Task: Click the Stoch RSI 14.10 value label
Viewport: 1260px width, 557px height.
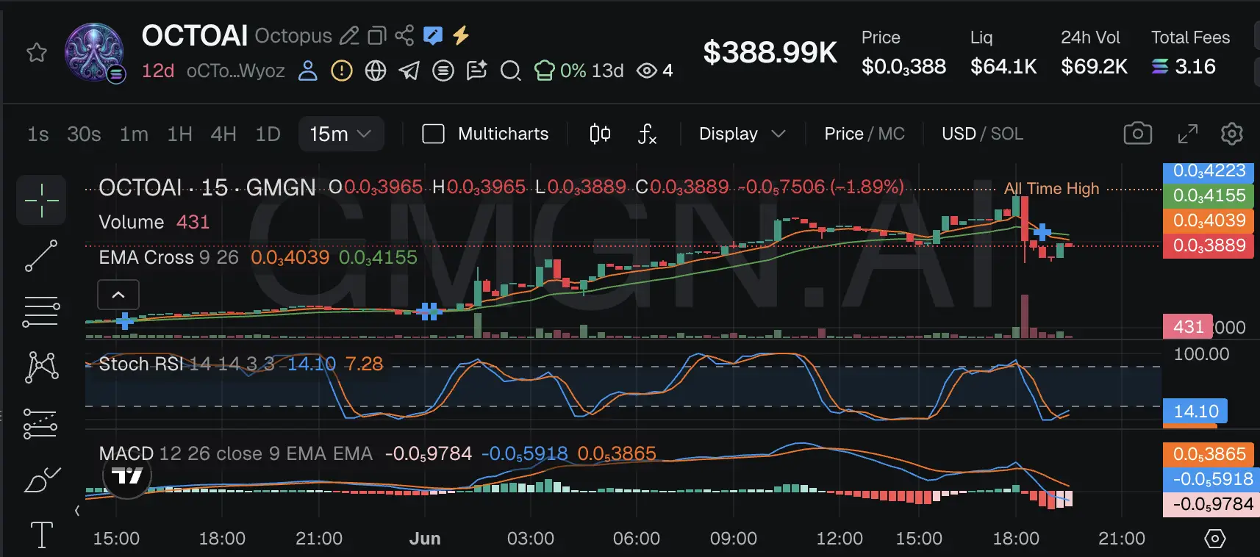Action: [1196, 412]
